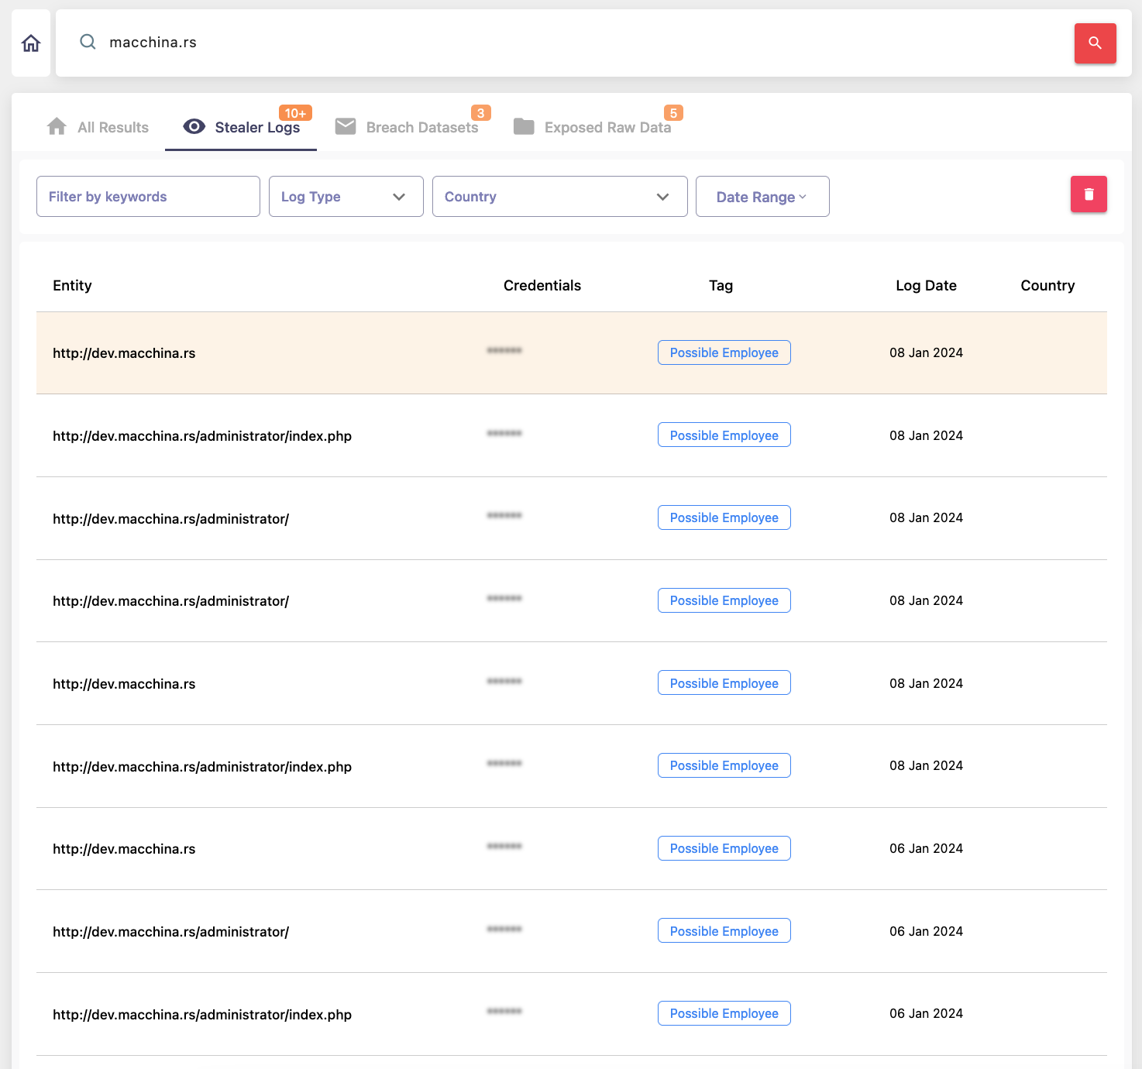This screenshot has width=1142, height=1069.
Task: Click the small arrow next to Date Range
Action: tap(803, 197)
